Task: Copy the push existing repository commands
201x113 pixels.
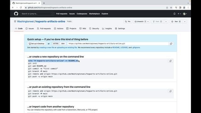Action: (171, 91)
